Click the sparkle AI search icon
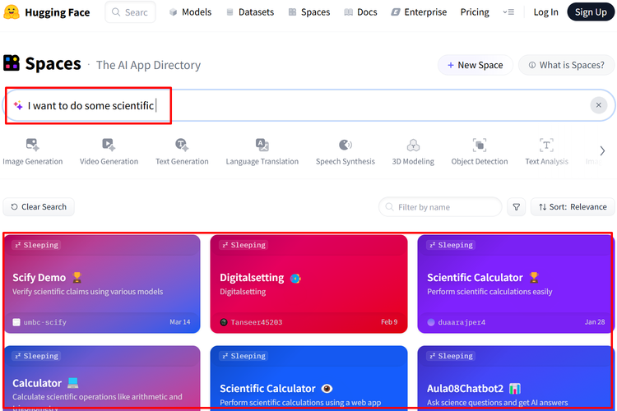This screenshot has width=617, height=411. click(x=18, y=105)
